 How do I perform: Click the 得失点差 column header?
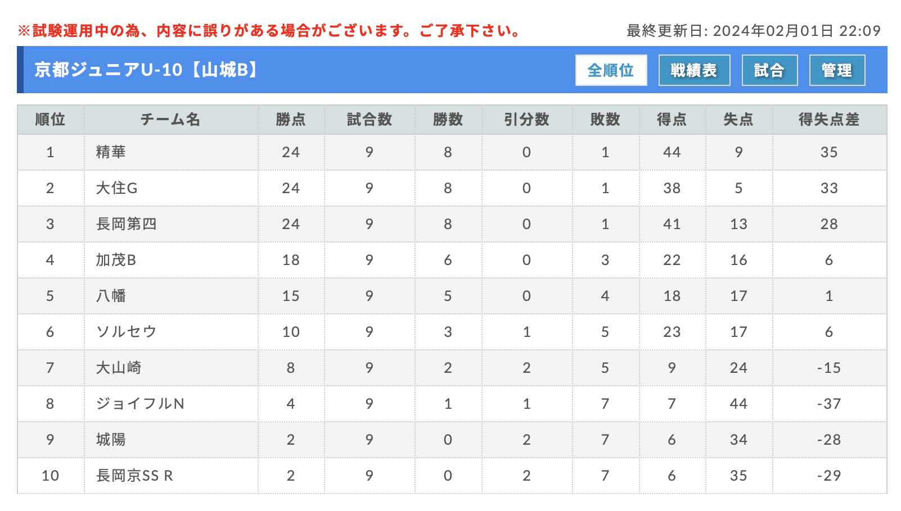[x=829, y=120]
